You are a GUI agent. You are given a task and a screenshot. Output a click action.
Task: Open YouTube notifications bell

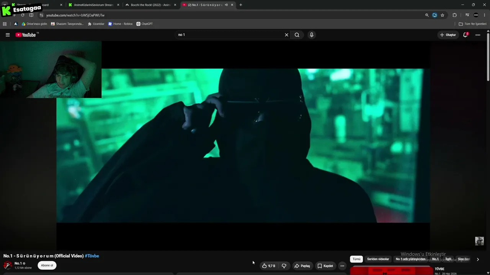pyautogui.click(x=465, y=35)
